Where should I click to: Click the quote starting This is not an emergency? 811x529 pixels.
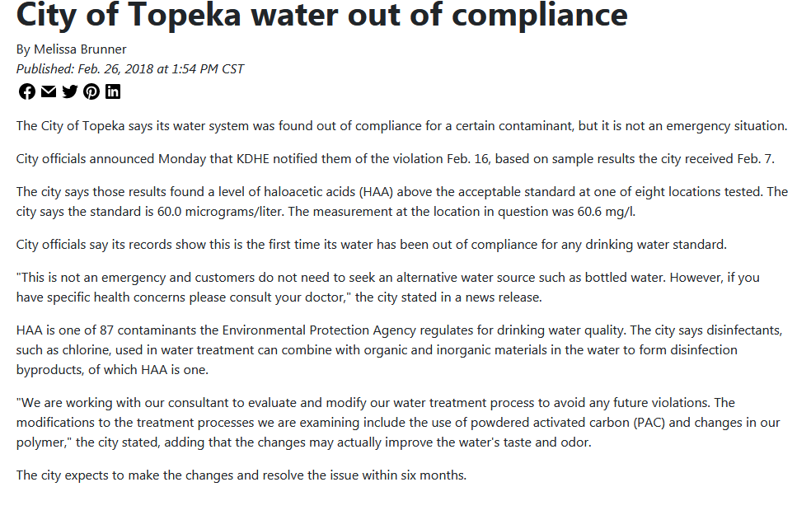point(388,288)
